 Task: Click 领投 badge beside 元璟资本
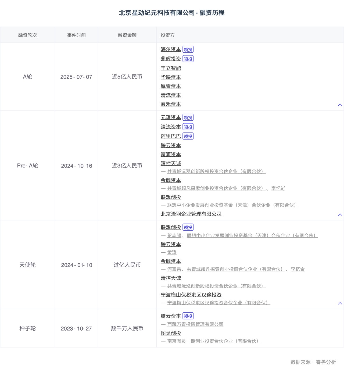pyautogui.click(x=188, y=117)
